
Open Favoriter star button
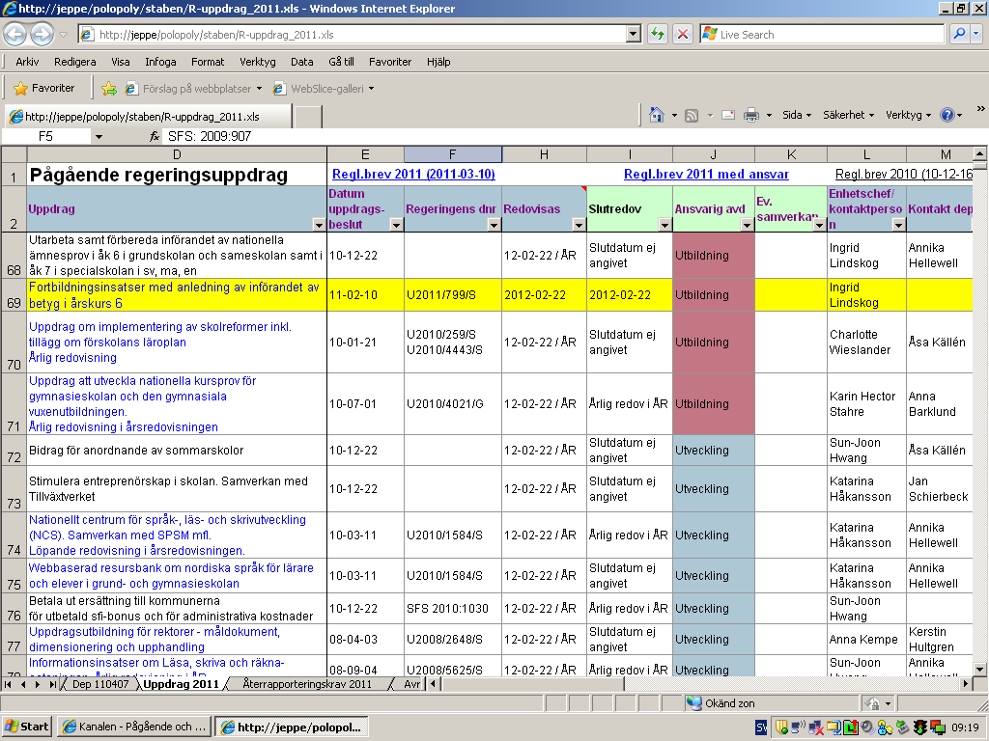[44, 88]
